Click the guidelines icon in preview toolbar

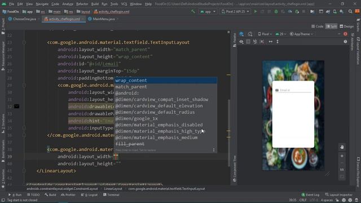[262, 42]
